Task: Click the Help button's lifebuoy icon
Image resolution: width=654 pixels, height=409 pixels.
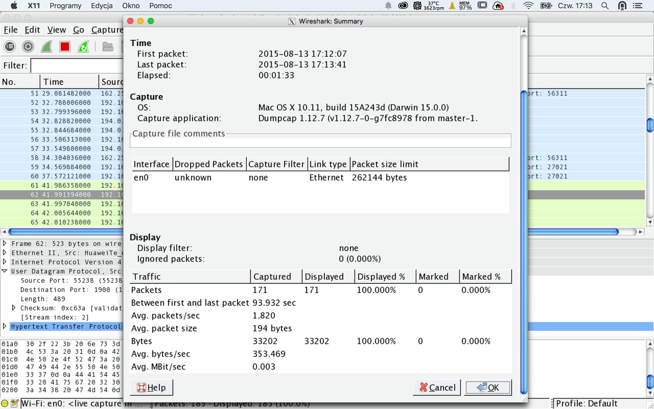Action: click(x=141, y=387)
